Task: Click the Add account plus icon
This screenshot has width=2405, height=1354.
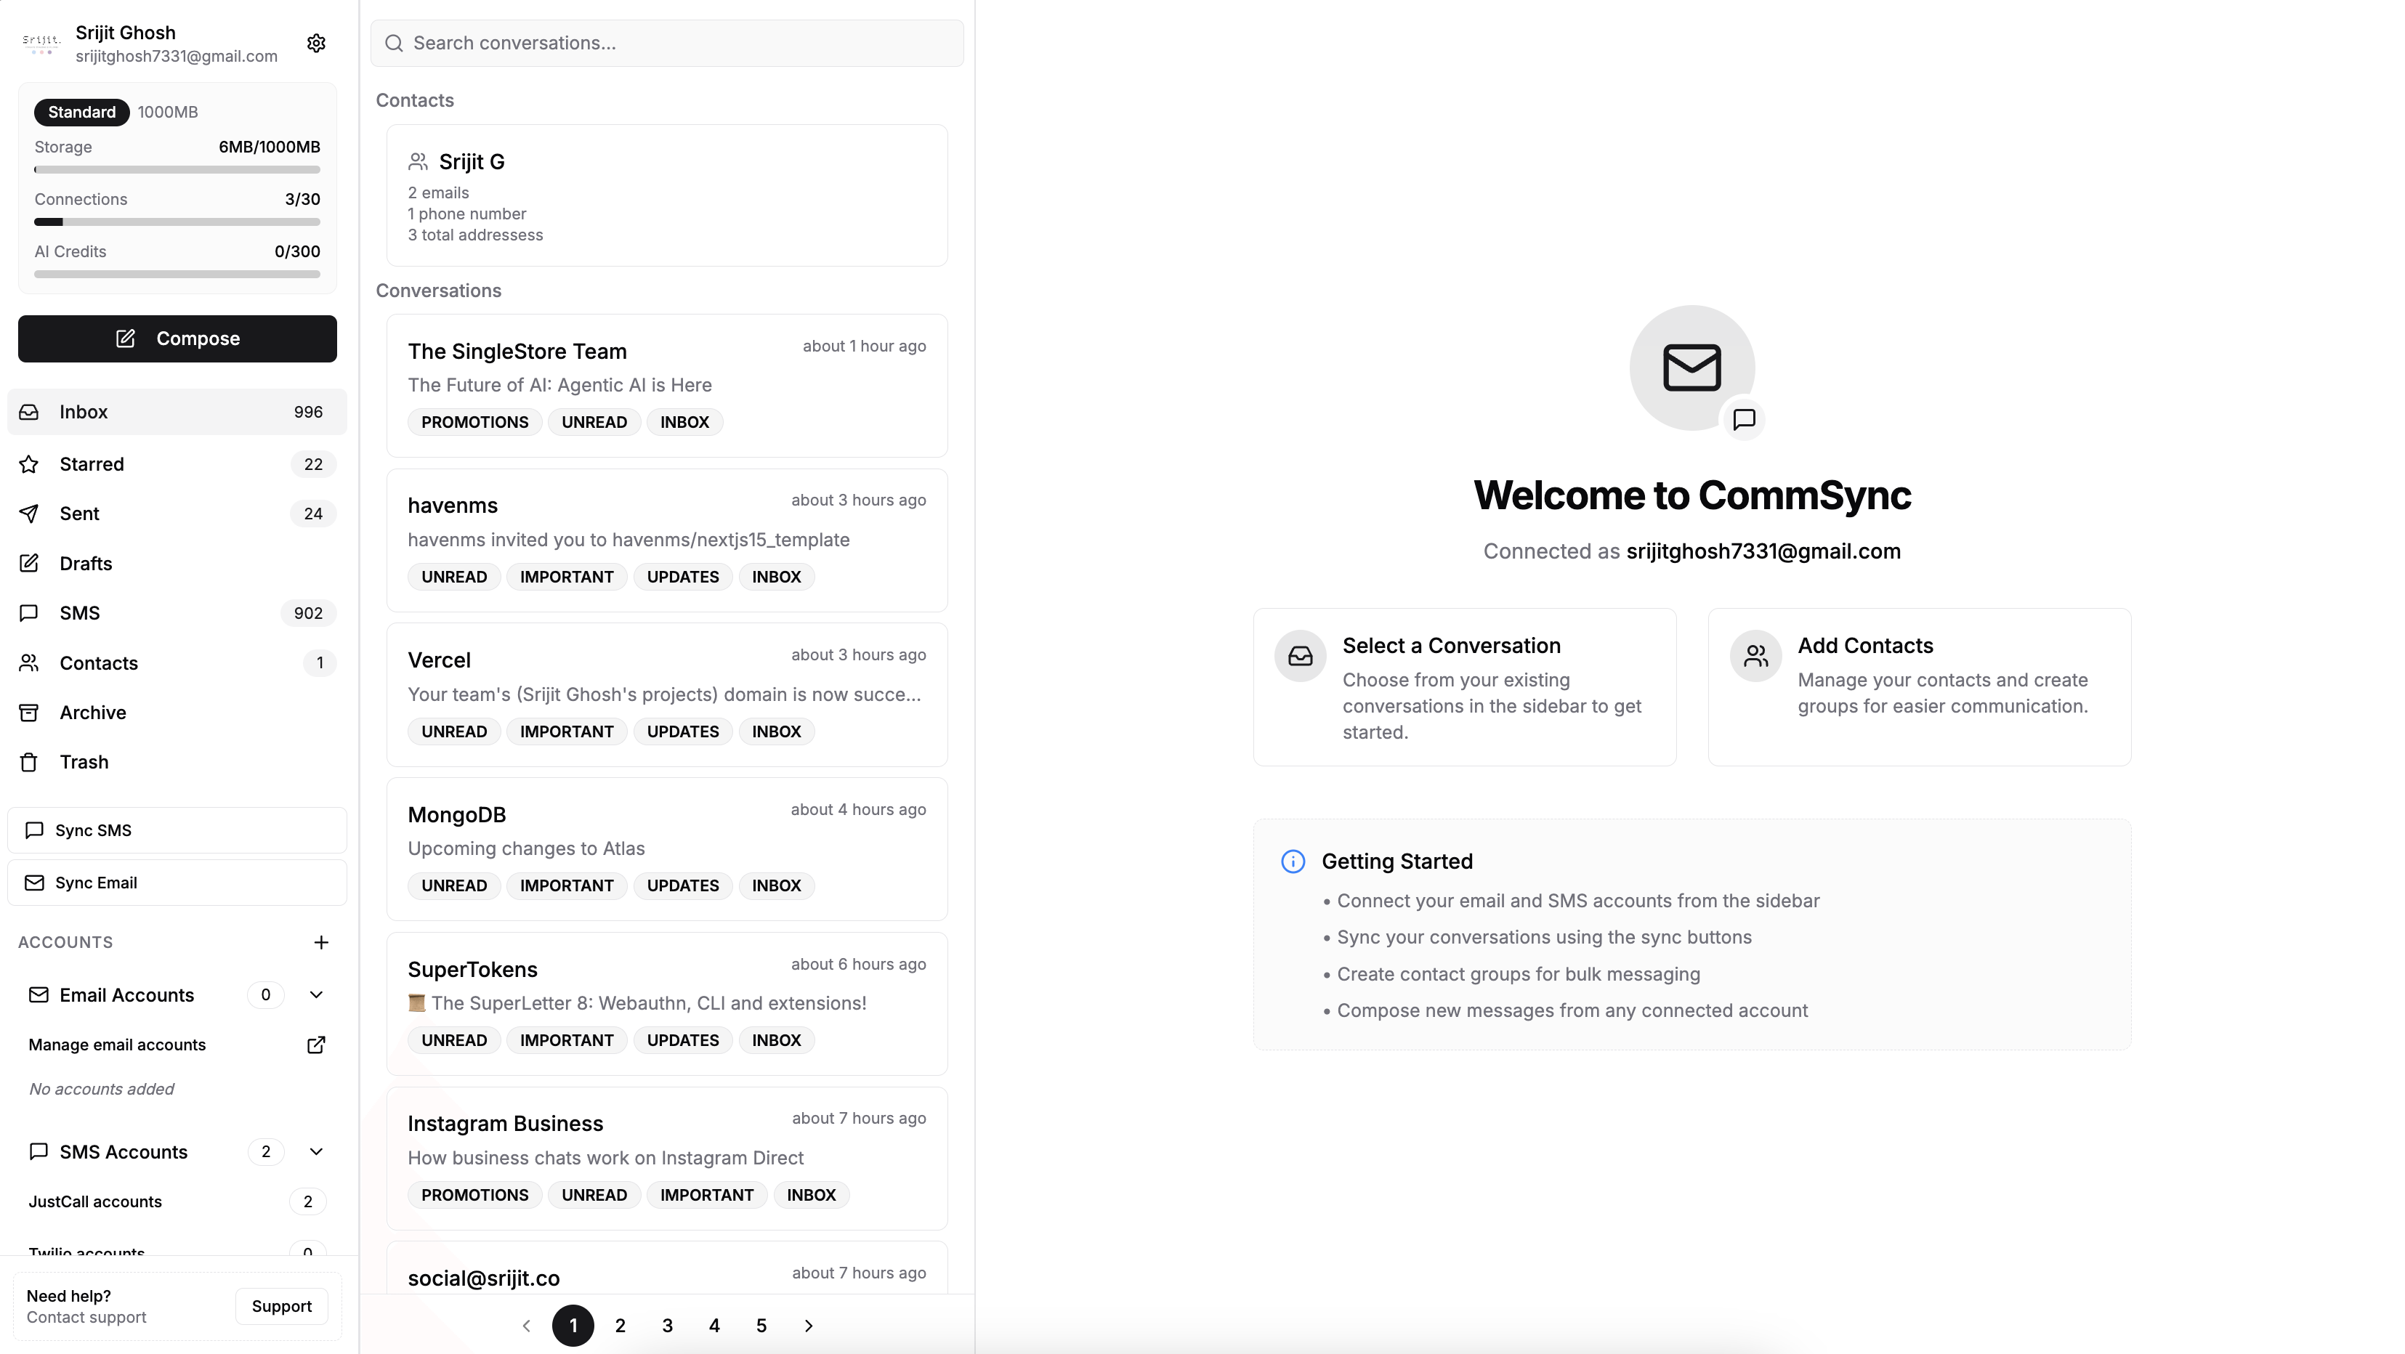Action: click(321, 942)
